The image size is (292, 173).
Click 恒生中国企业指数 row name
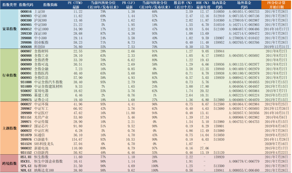(x=48, y=161)
